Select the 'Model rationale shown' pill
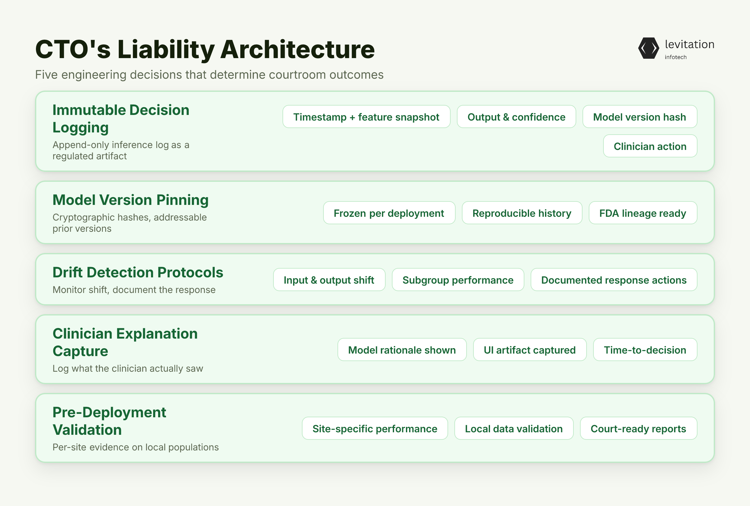The height and width of the screenshot is (506, 750). coord(402,350)
